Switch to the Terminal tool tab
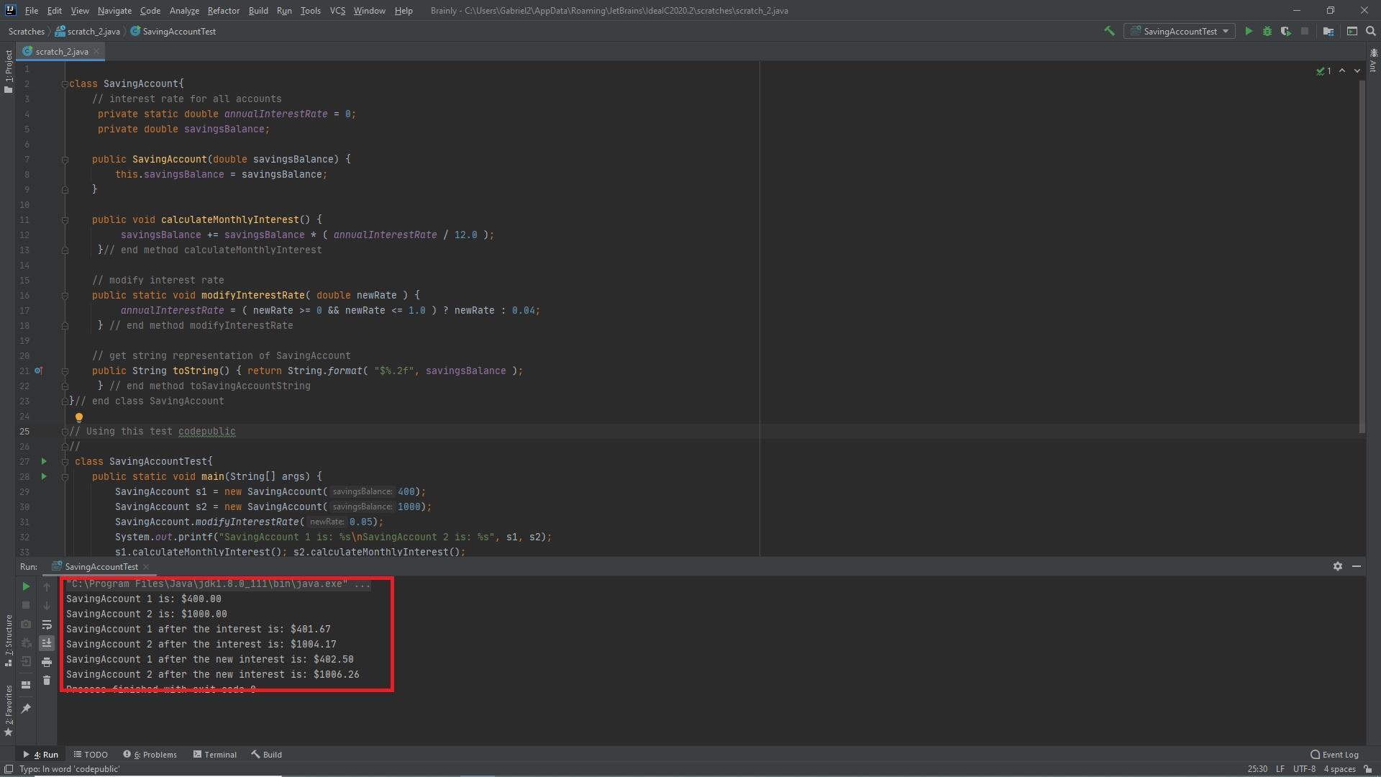This screenshot has width=1381, height=777. (x=214, y=755)
